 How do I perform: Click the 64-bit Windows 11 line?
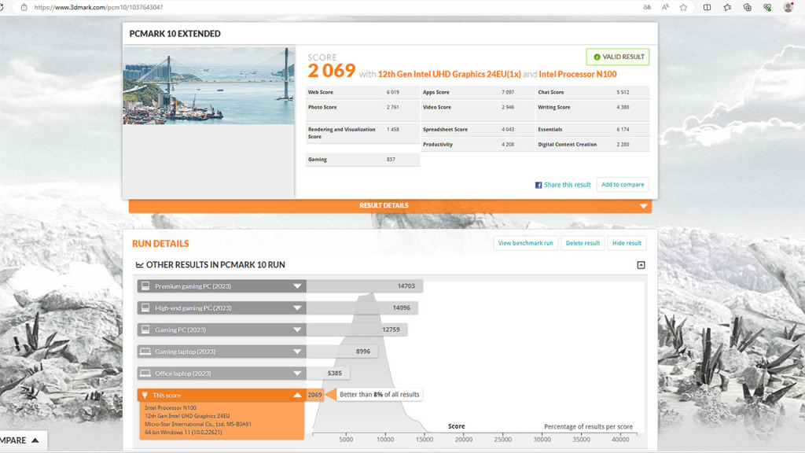183,433
